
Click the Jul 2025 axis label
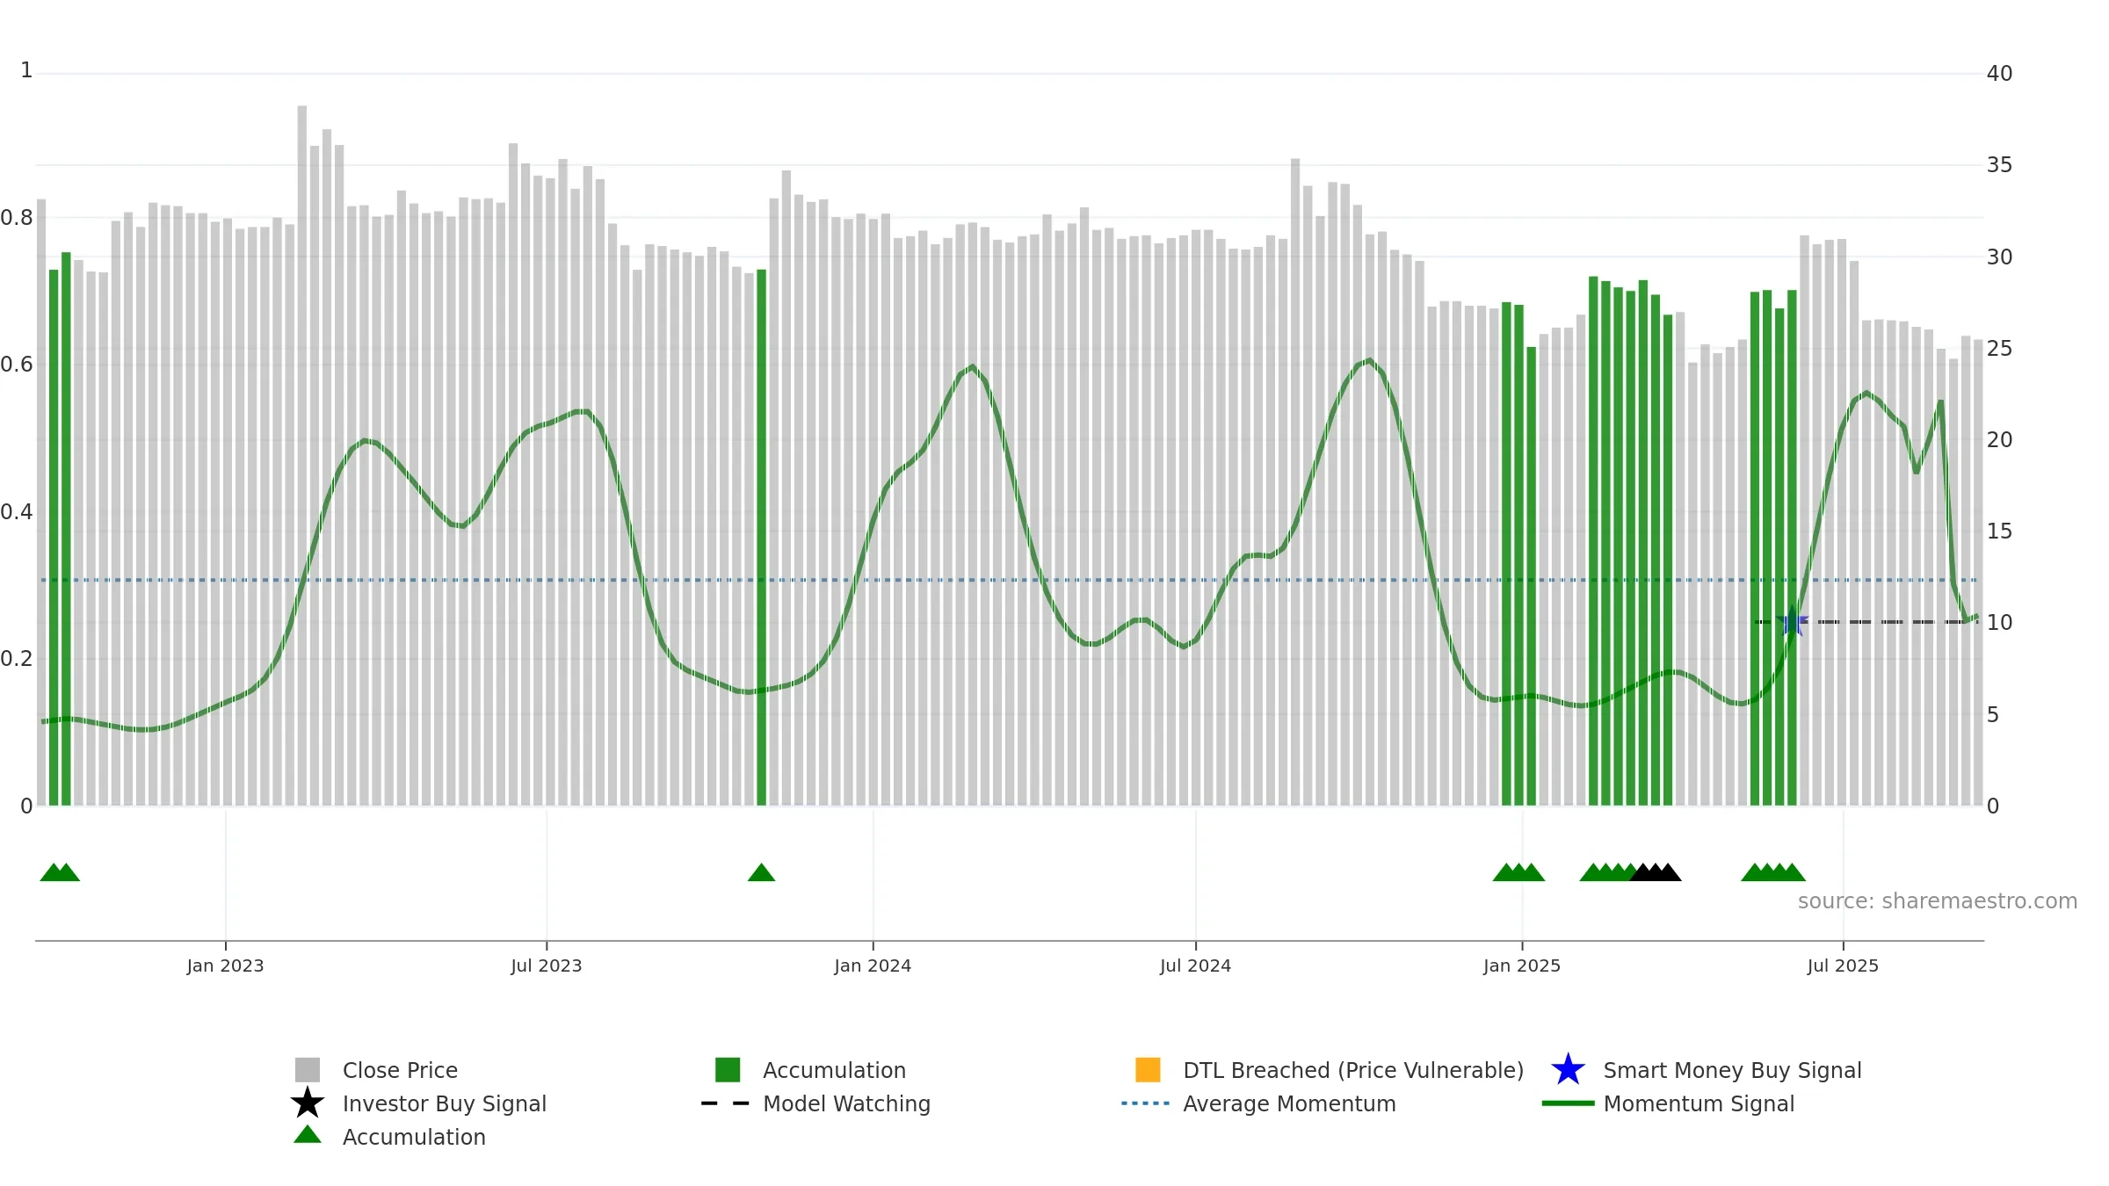1843,966
